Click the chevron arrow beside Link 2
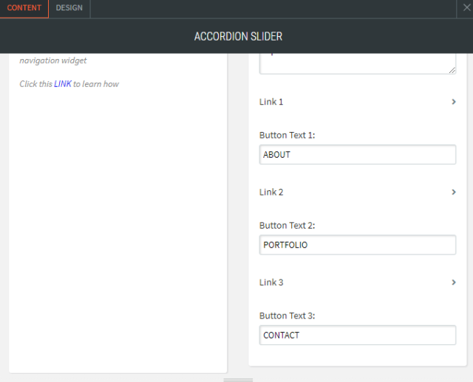 453,192
